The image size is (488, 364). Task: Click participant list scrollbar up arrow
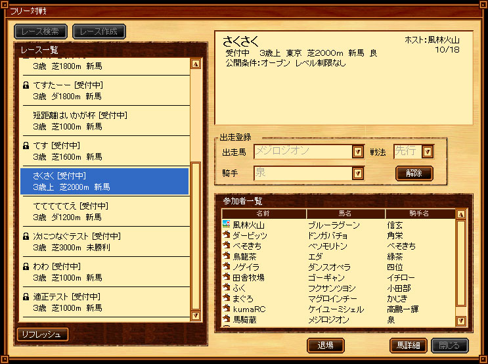[x=461, y=214]
